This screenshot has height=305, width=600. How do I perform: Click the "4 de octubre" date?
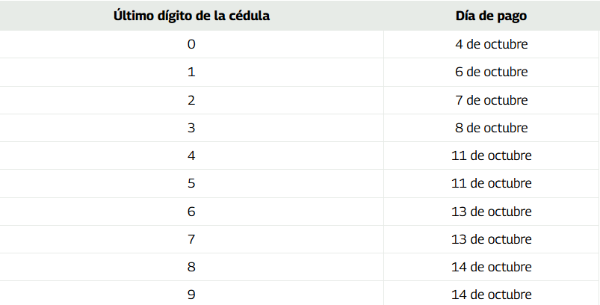491,44
